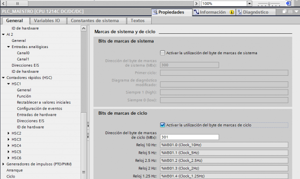Open the 100% zoom dropdown
The image size is (300, 179).
tap(249, 3)
